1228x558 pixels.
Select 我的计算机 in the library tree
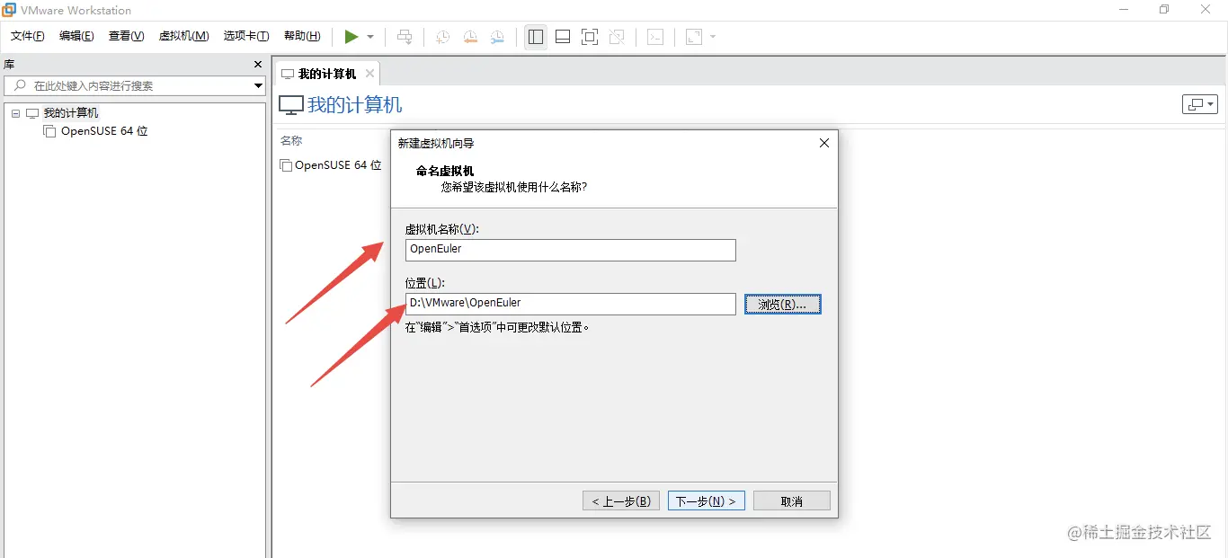(x=71, y=113)
